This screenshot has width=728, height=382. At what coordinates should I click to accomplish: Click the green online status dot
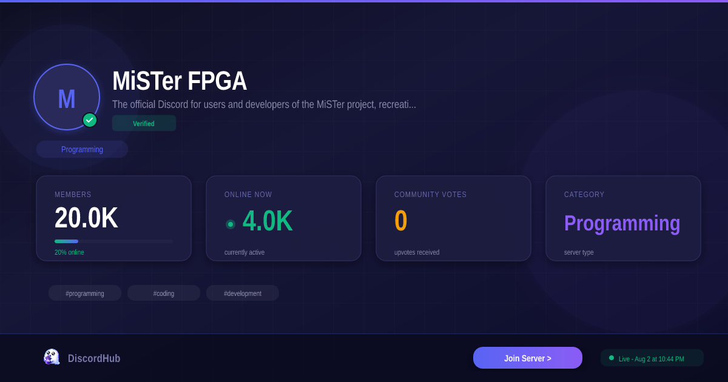point(231,224)
